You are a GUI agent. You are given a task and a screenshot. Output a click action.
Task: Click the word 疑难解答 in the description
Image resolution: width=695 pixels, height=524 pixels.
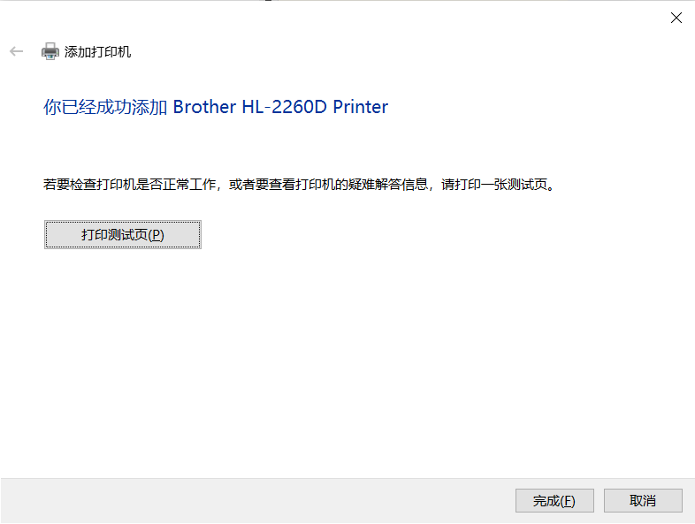374,185
